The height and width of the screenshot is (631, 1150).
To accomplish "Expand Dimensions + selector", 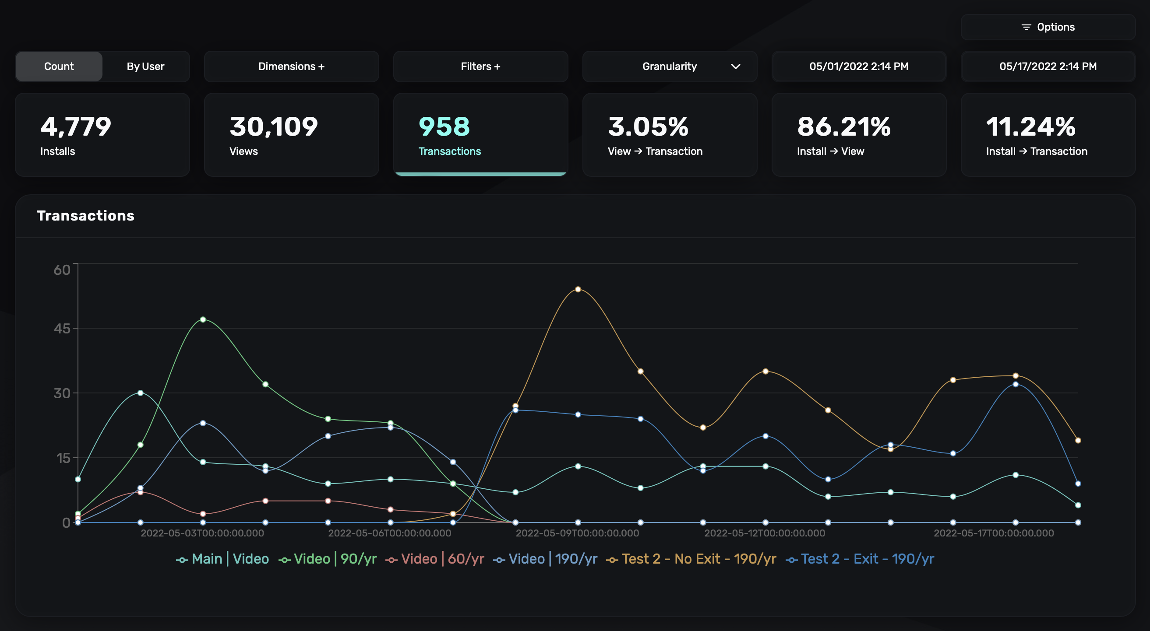I will (291, 67).
